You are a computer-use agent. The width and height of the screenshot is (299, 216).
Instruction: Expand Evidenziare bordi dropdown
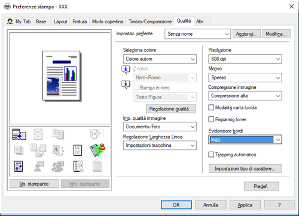[x=245, y=140]
